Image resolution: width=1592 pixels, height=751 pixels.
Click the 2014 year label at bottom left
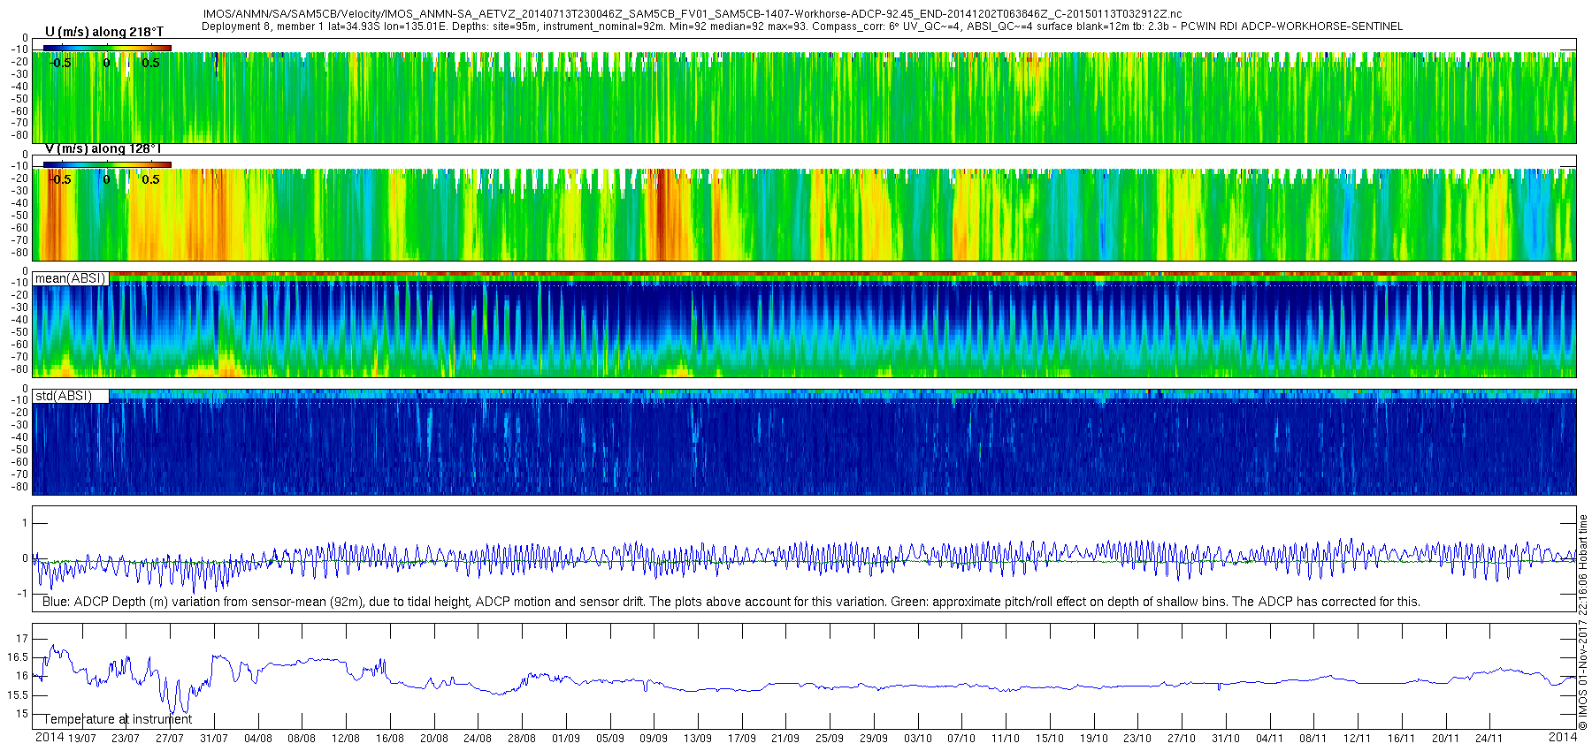coord(50,737)
